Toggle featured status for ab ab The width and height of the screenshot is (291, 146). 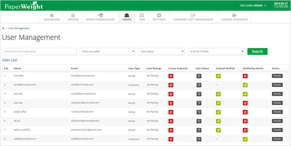(171, 121)
